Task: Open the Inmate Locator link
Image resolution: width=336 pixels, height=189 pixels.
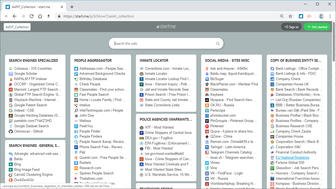Action: coord(156,74)
